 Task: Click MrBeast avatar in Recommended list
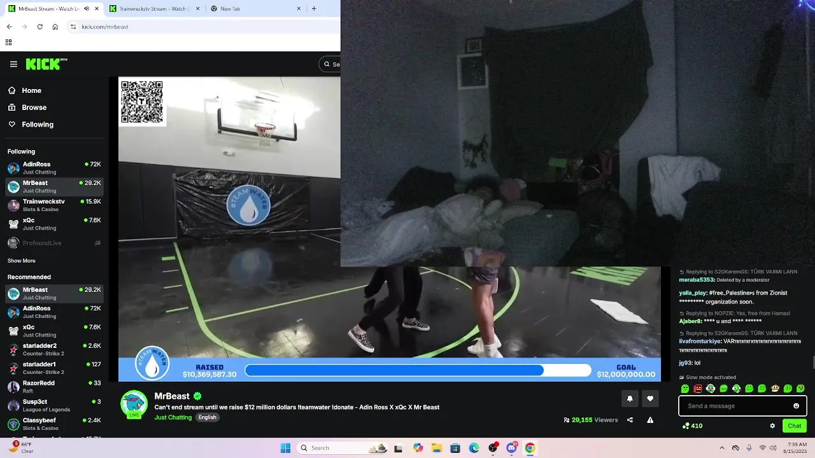tap(13, 294)
